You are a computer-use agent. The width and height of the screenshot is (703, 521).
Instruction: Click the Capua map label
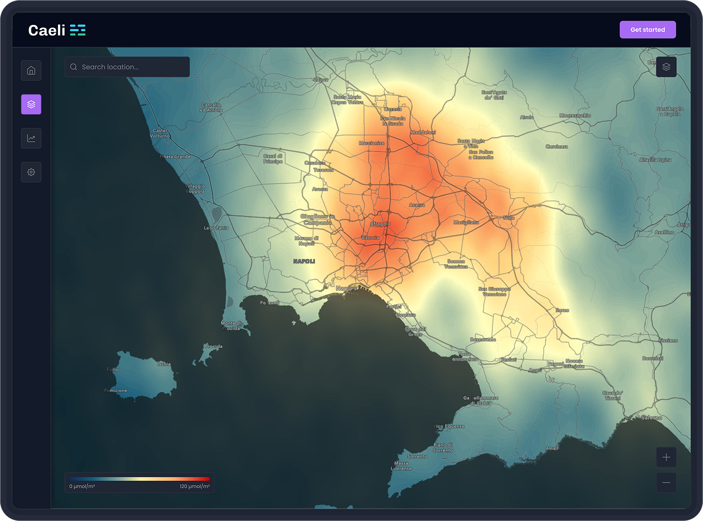(321, 80)
